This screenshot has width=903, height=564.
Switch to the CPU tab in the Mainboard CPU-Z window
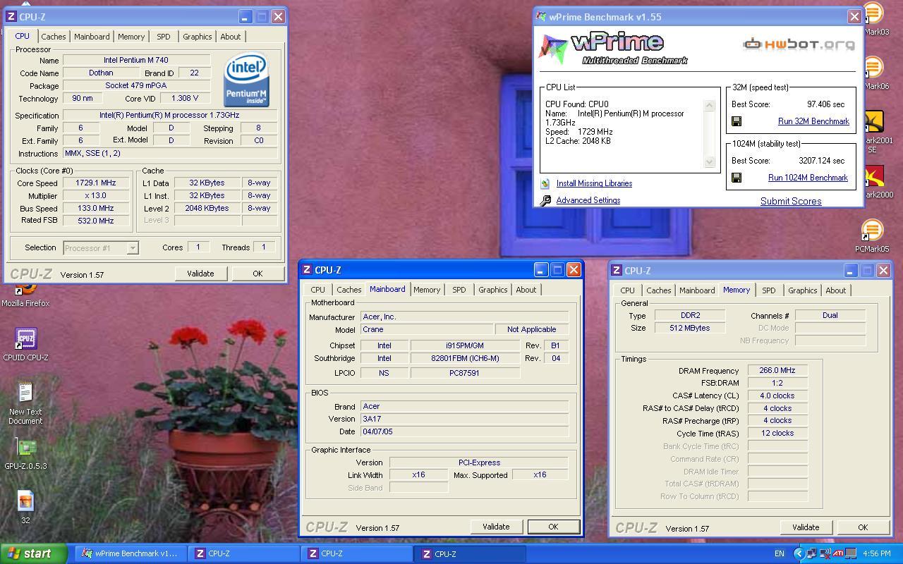pyautogui.click(x=317, y=290)
